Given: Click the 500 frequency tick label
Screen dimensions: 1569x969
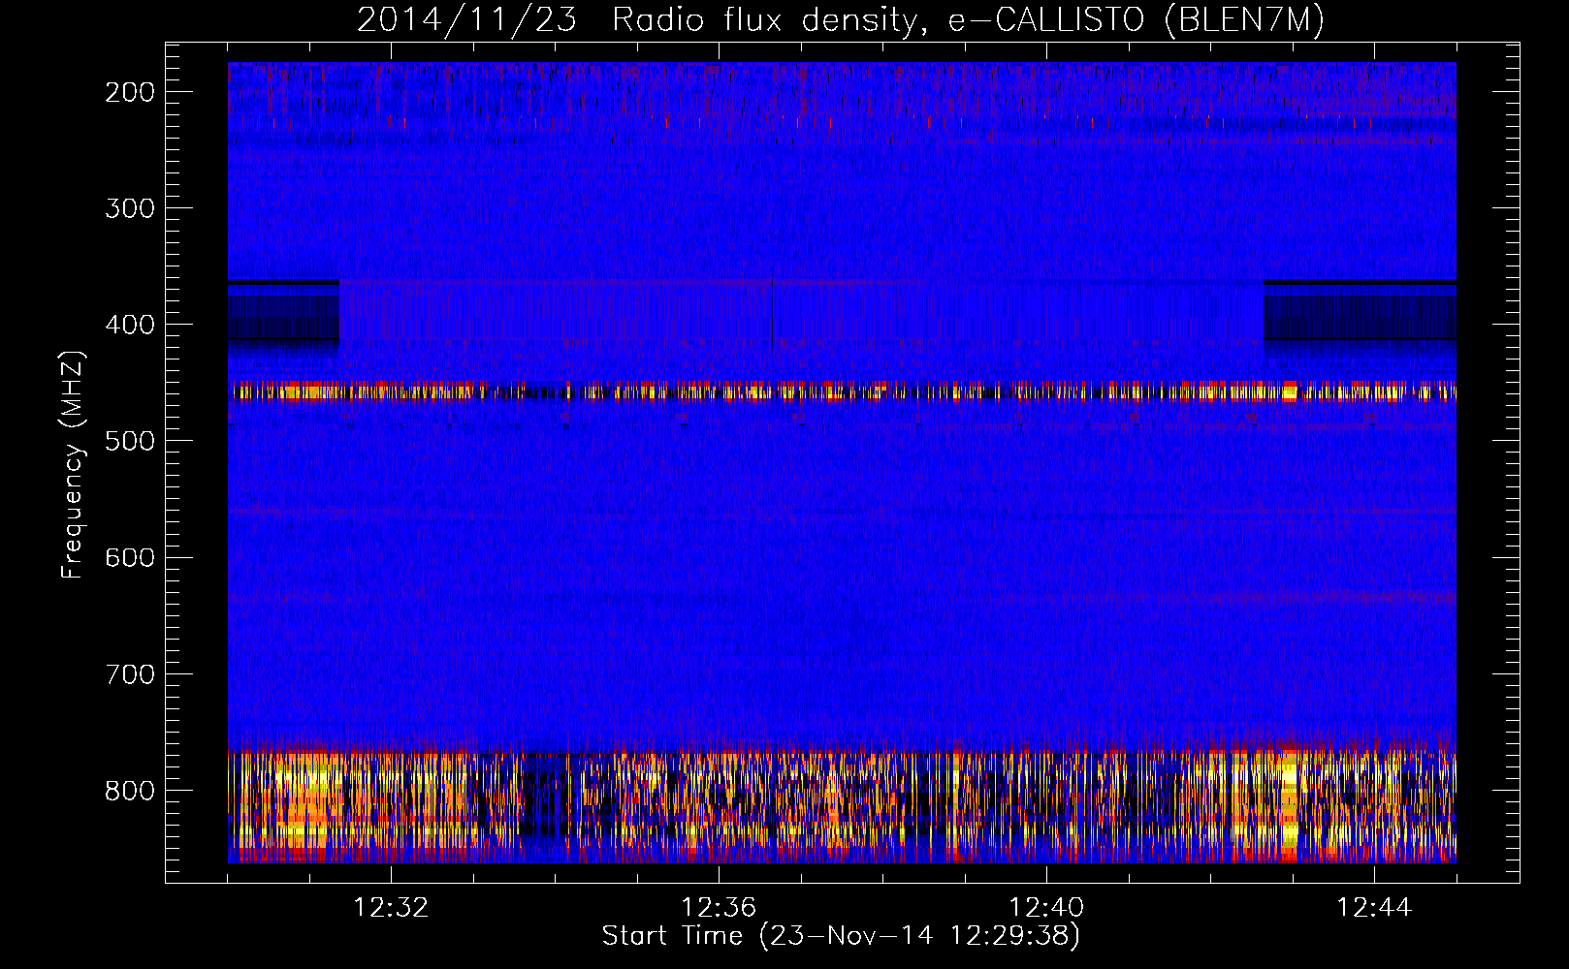Looking at the screenshot, I should (x=130, y=441).
